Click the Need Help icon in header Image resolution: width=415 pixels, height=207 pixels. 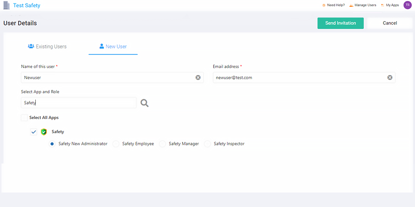point(324,5)
